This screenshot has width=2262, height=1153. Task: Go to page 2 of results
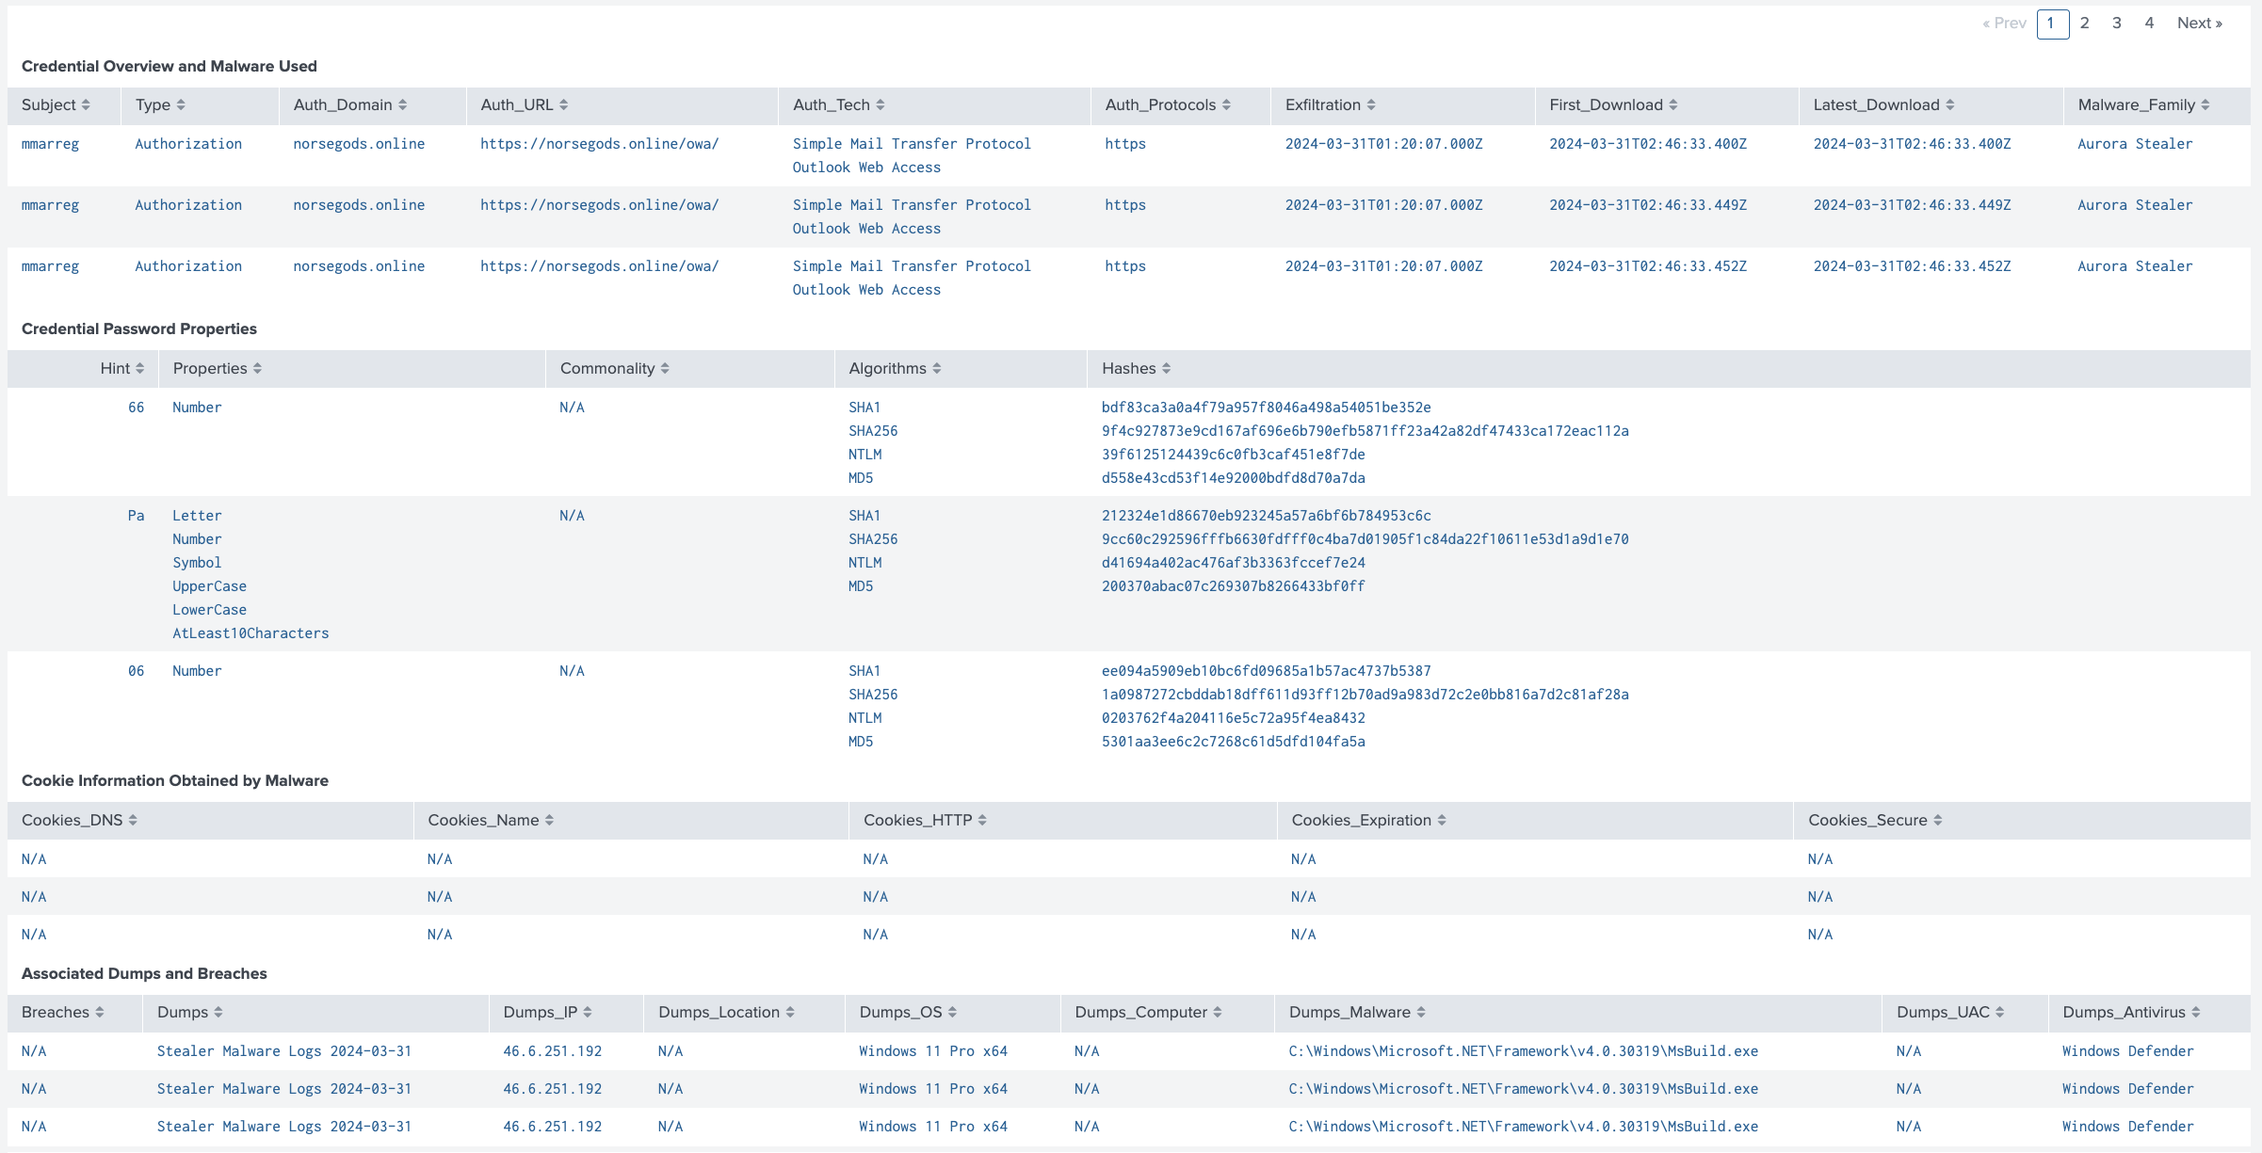pos(2084,24)
